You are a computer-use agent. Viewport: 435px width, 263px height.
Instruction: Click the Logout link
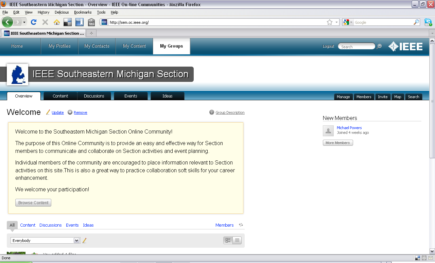click(x=328, y=46)
